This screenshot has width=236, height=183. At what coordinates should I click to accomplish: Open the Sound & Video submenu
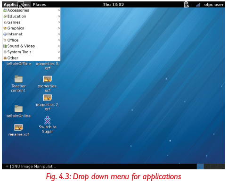(x=32, y=46)
